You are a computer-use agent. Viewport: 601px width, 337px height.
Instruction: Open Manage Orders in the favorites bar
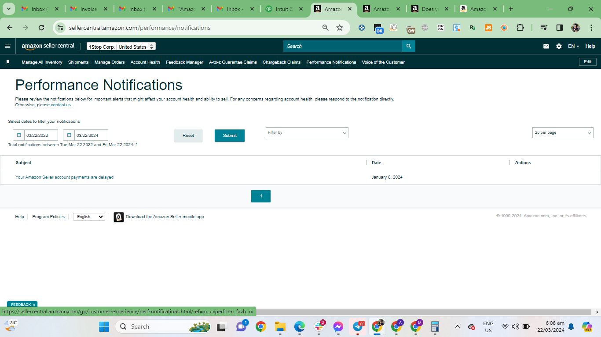point(110,62)
